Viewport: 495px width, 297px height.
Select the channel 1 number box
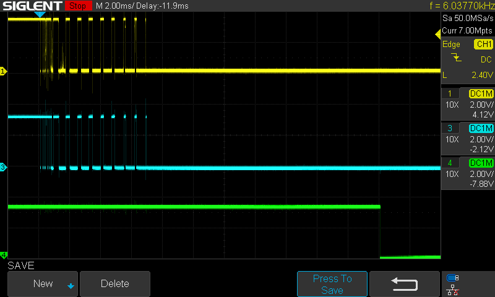450,93
